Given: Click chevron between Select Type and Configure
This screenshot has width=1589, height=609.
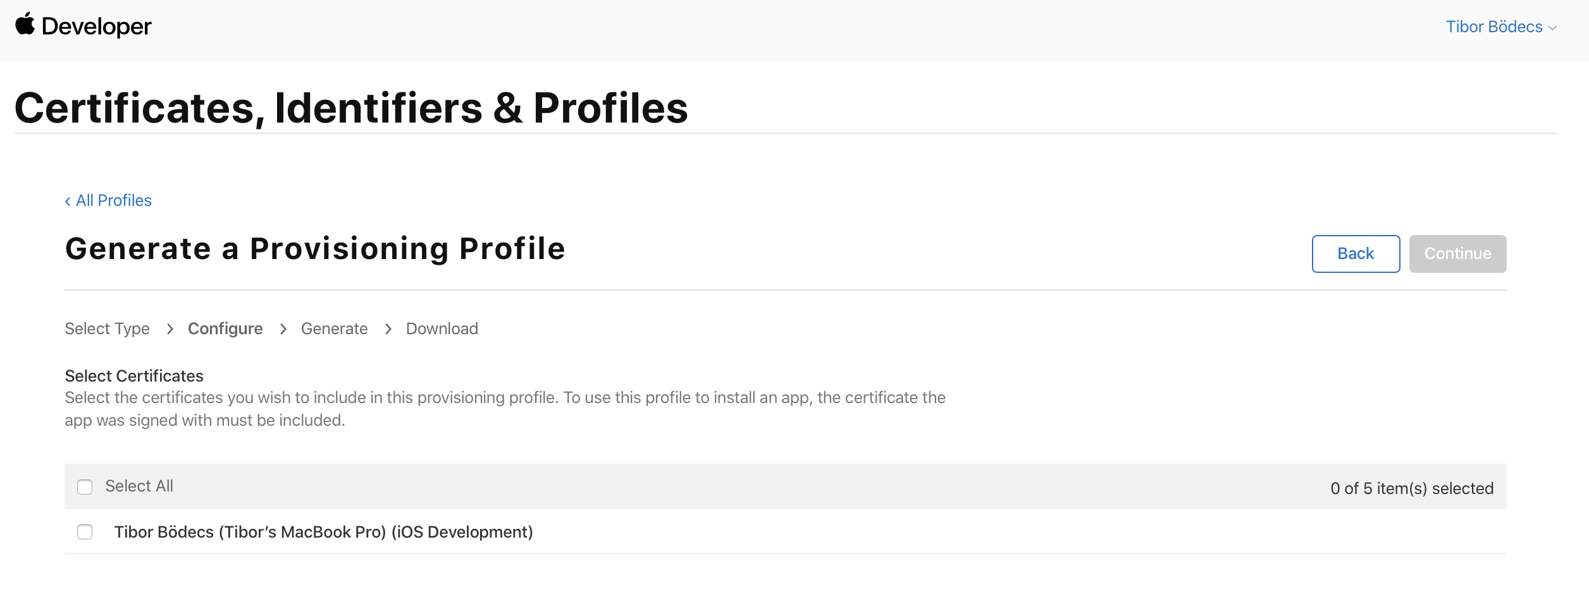Looking at the screenshot, I should tap(170, 329).
